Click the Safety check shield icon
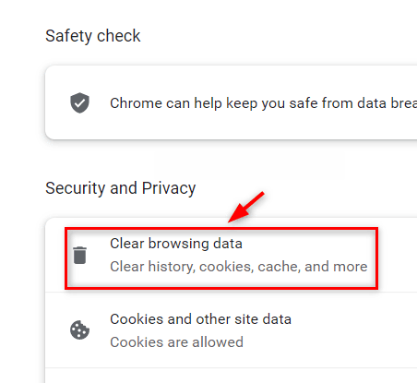The height and width of the screenshot is (383, 417). pyautogui.click(x=79, y=102)
